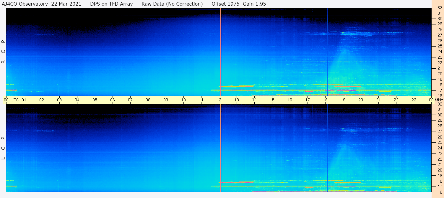
Task: Select hour 05 on the UTC axis
Action: click(x=95, y=100)
